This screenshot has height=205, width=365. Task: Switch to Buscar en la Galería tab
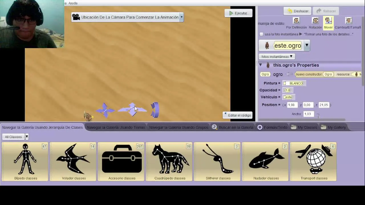[233, 127]
